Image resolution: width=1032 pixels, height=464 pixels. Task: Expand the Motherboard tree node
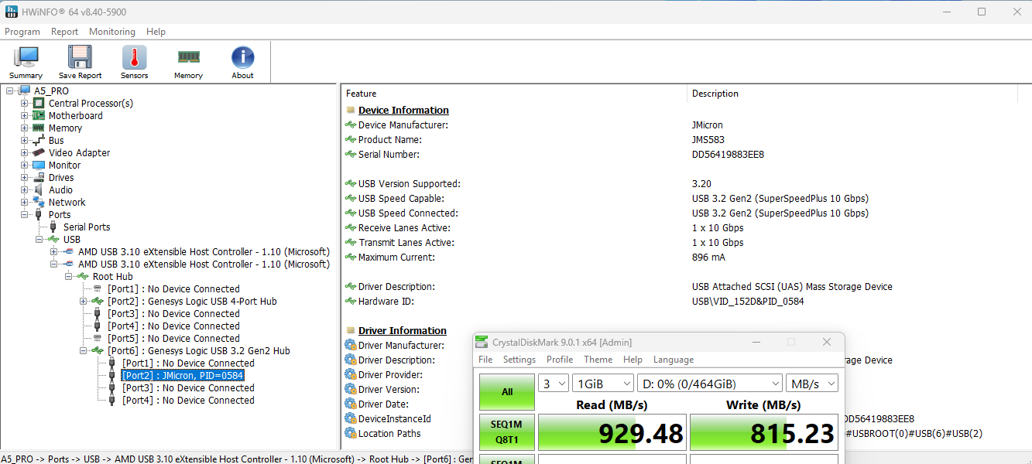(25, 116)
